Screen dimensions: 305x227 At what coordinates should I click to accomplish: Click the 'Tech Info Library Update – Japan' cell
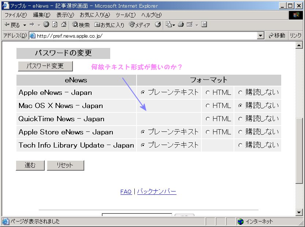(76, 145)
